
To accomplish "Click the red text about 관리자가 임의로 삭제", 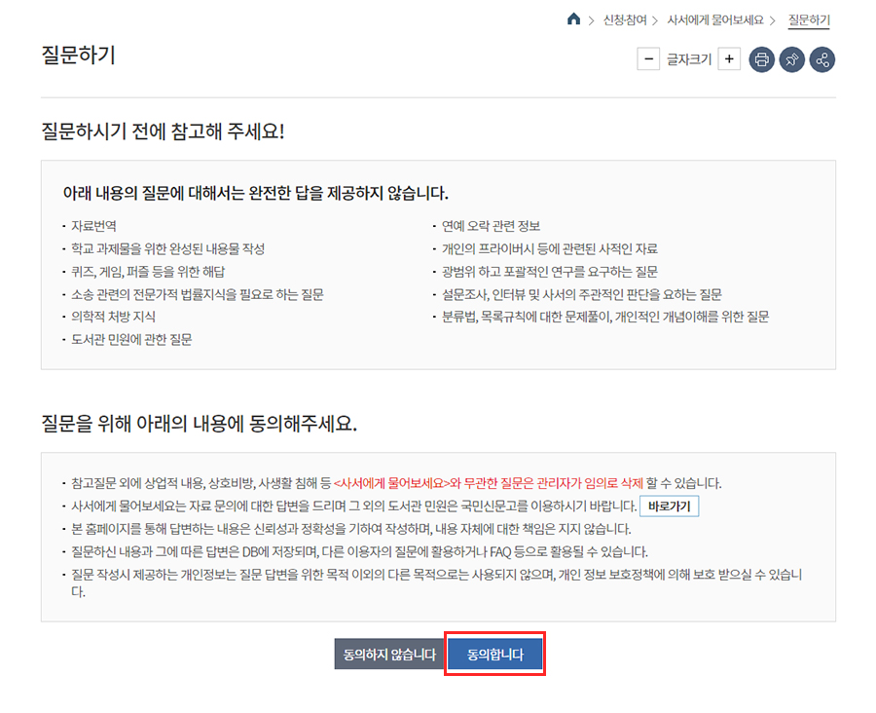I will pyautogui.click(x=489, y=483).
